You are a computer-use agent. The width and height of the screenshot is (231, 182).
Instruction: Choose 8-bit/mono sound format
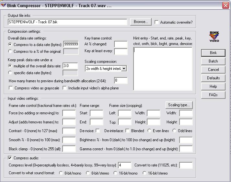point(61,173)
